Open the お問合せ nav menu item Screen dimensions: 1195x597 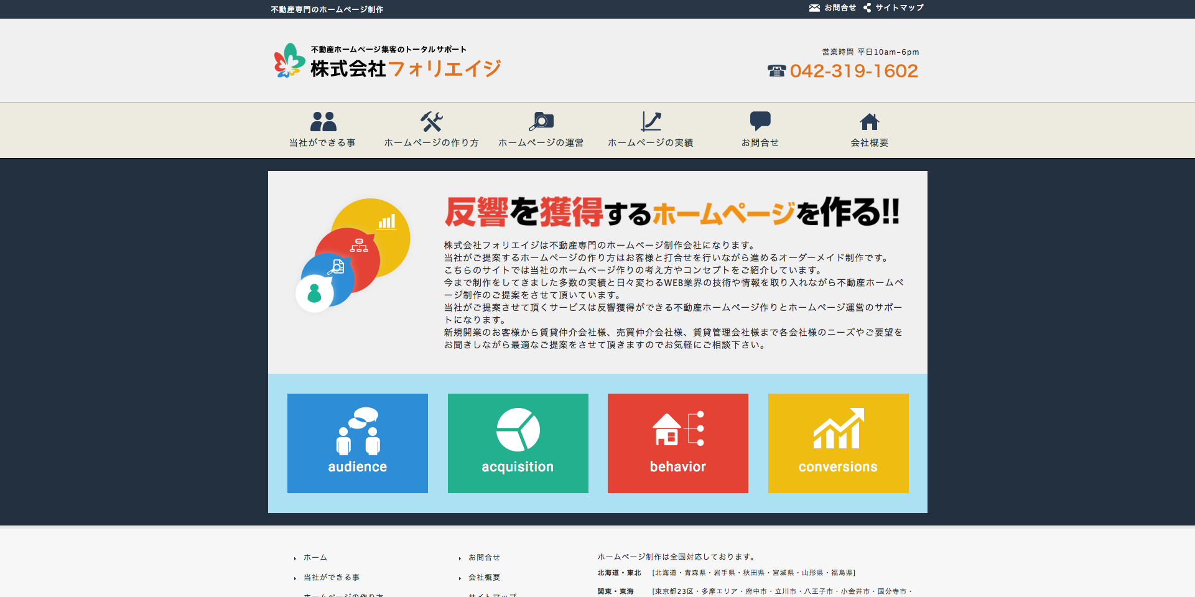[x=760, y=142]
